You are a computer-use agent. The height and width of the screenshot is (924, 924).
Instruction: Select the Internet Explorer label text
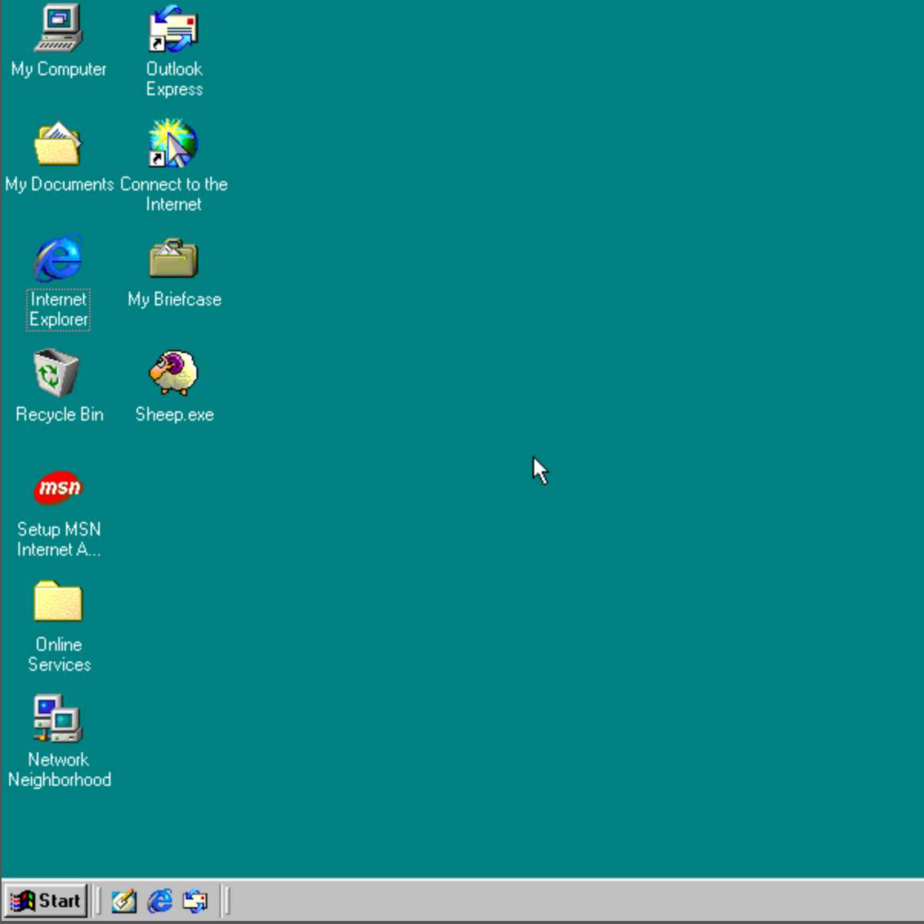(58, 309)
